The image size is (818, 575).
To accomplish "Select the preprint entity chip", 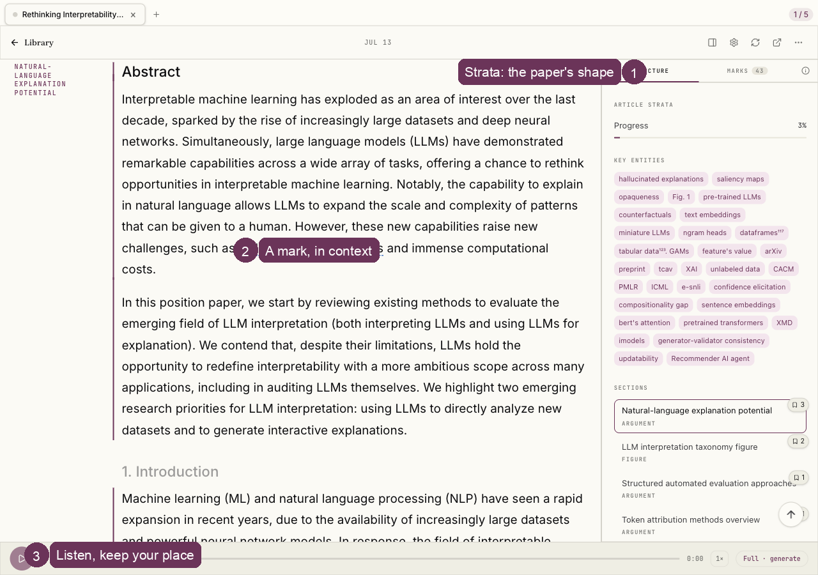I will tap(632, 269).
